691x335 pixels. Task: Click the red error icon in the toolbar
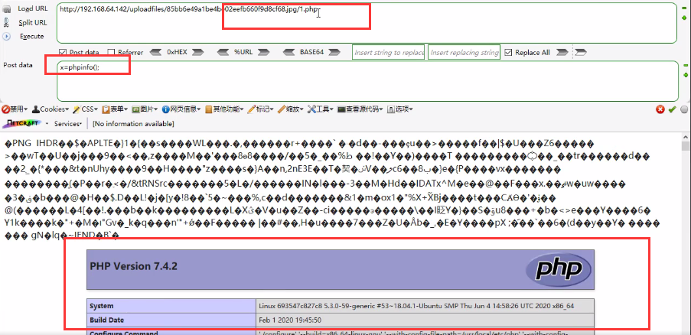click(660, 109)
